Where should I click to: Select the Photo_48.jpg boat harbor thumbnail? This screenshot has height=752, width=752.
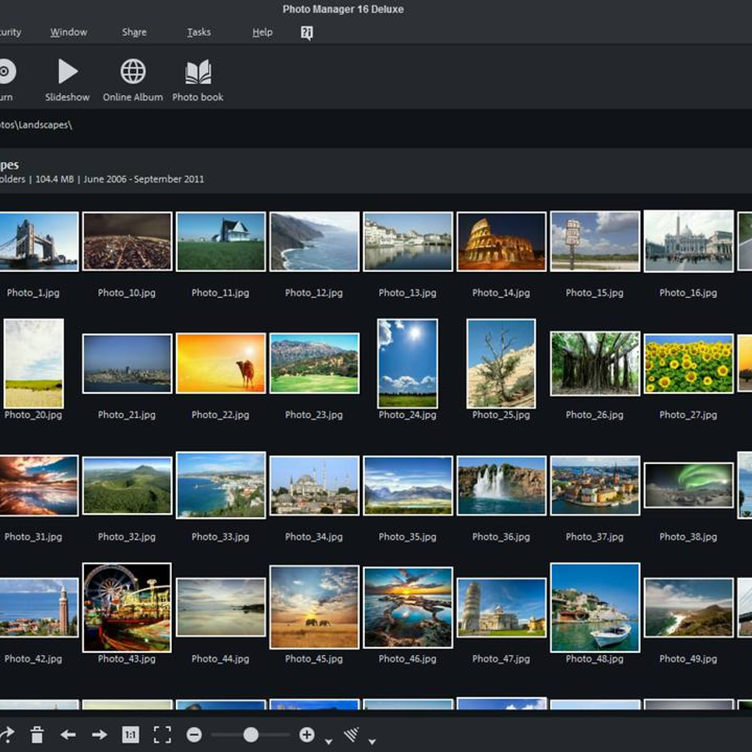pyautogui.click(x=595, y=608)
